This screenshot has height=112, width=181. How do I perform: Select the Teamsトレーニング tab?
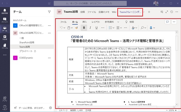130,12
